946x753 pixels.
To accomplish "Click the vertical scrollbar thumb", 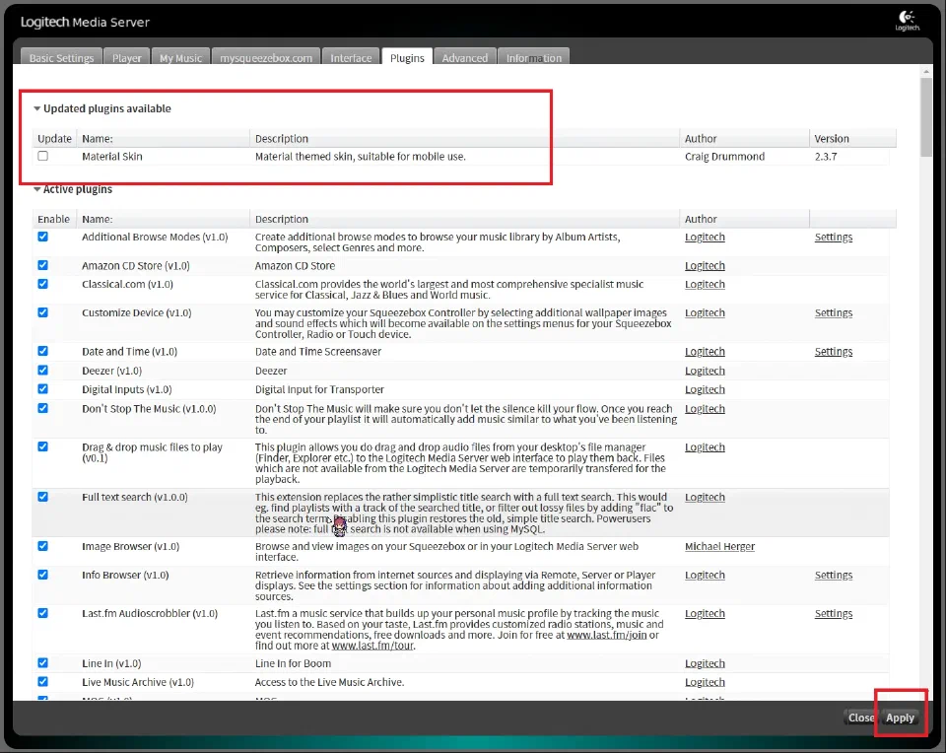I will pos(926,117).
